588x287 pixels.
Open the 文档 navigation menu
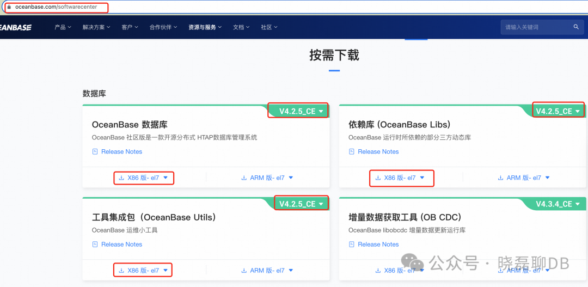(241, 27)
